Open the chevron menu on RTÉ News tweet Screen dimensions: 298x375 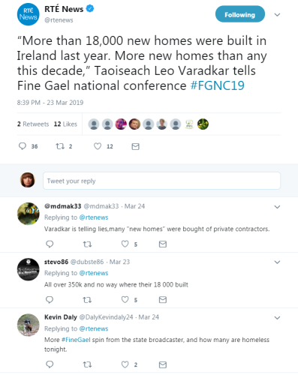[x=277, y=15]
